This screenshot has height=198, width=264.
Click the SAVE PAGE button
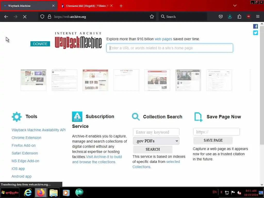pyautogui.click(x=213, y=141)
